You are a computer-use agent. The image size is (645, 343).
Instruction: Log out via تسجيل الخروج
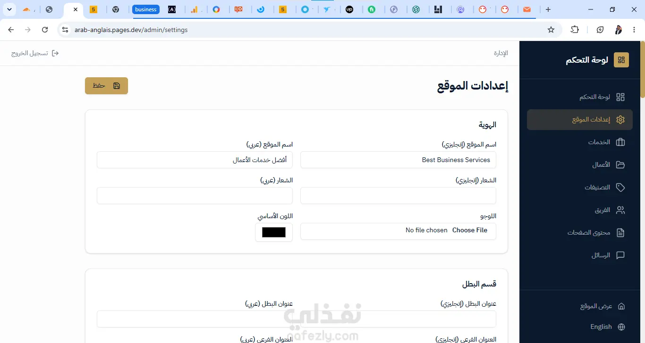tap(35, 53)
